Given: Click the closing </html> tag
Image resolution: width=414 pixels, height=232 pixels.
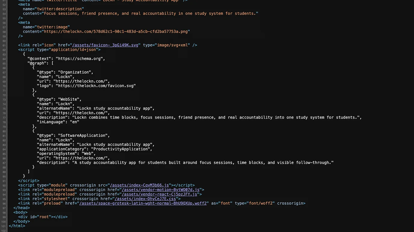Looking at the screenshot, I should (x=17, y=226).
